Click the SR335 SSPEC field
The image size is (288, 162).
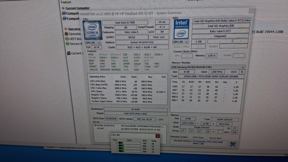(x=132, y=37)
